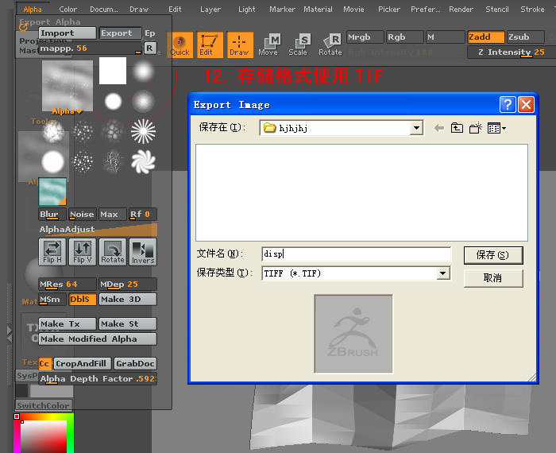Go back to previous folder in Export dialog

click(439, 128)
